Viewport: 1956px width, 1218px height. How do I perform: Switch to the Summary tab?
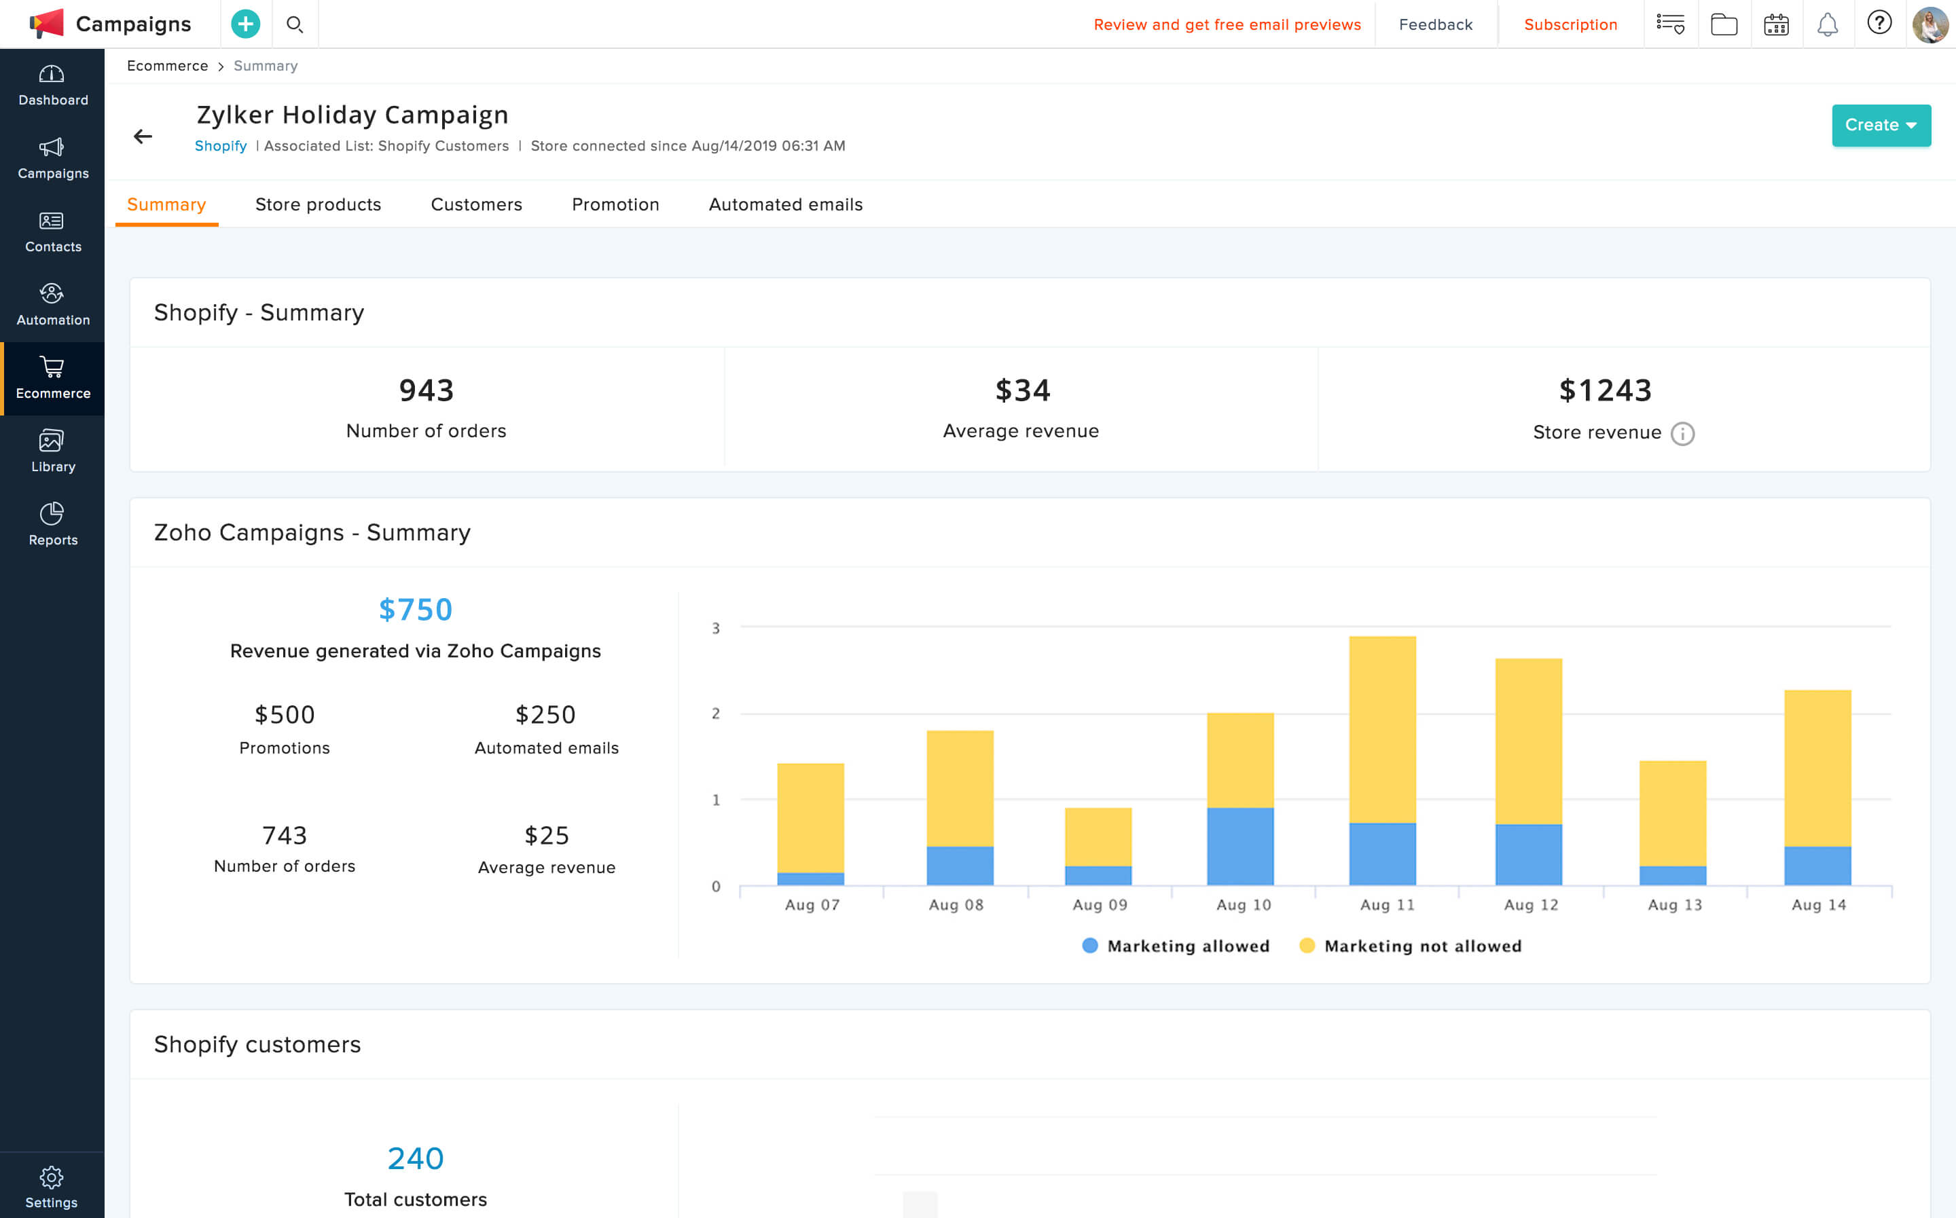click(x=167, y=204)
